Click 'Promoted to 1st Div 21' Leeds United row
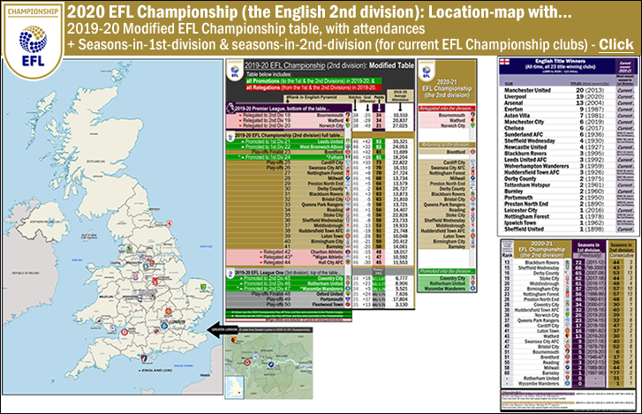This screenshot has height=414, width=642. coord(289,141)
